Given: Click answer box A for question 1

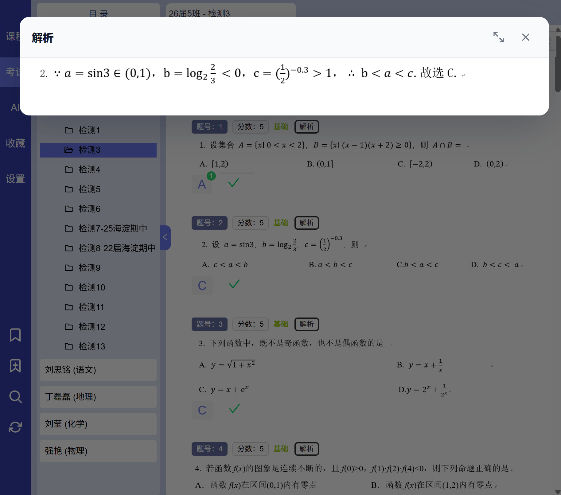Looking at the screenshot, I should 202,184.
